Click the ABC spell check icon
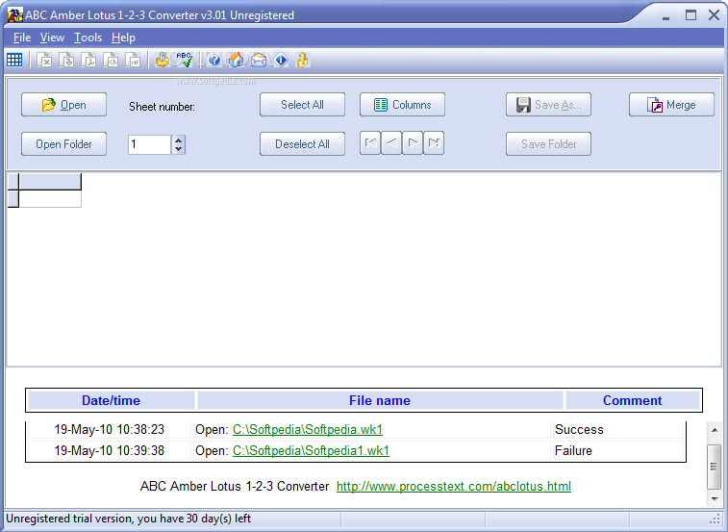Image resolution: width=728 pixels, height=532 pixels. click(x=185, y=60)
